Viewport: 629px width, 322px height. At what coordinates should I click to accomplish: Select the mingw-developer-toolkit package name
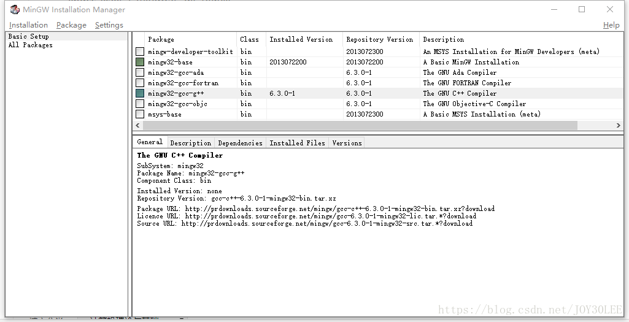click(190, 52)
